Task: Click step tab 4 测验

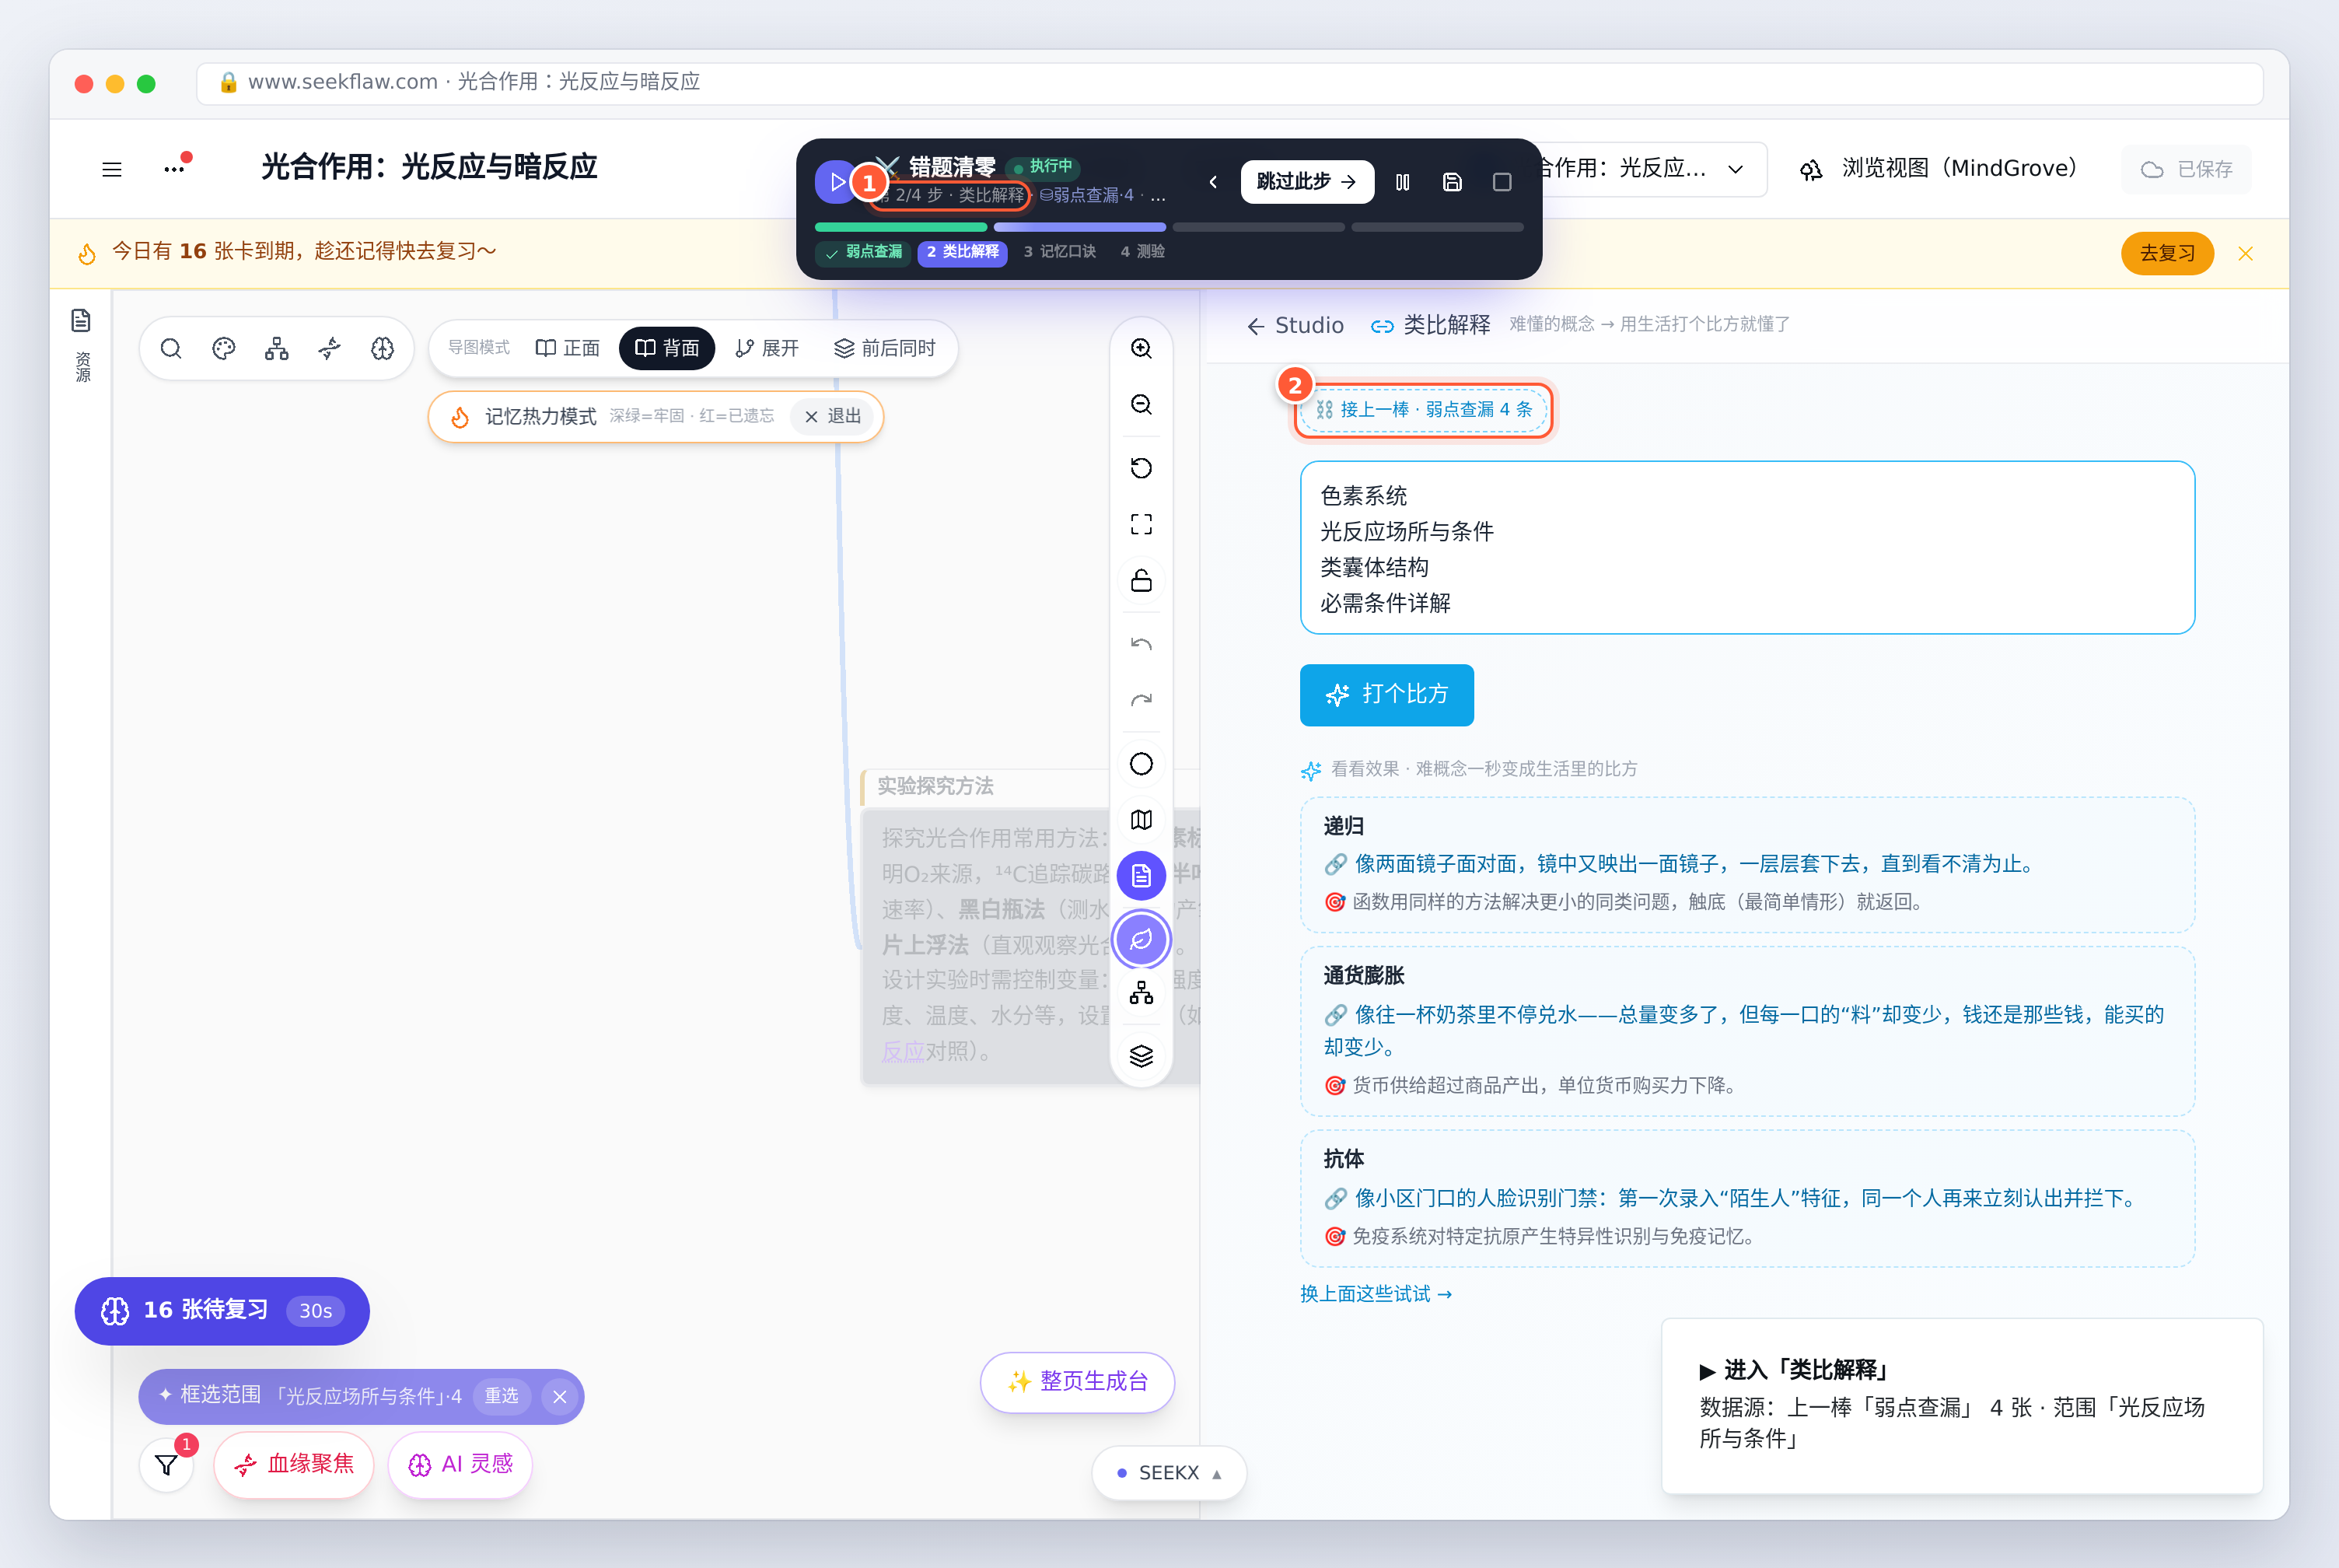Action: click(x=1142, y=252)
